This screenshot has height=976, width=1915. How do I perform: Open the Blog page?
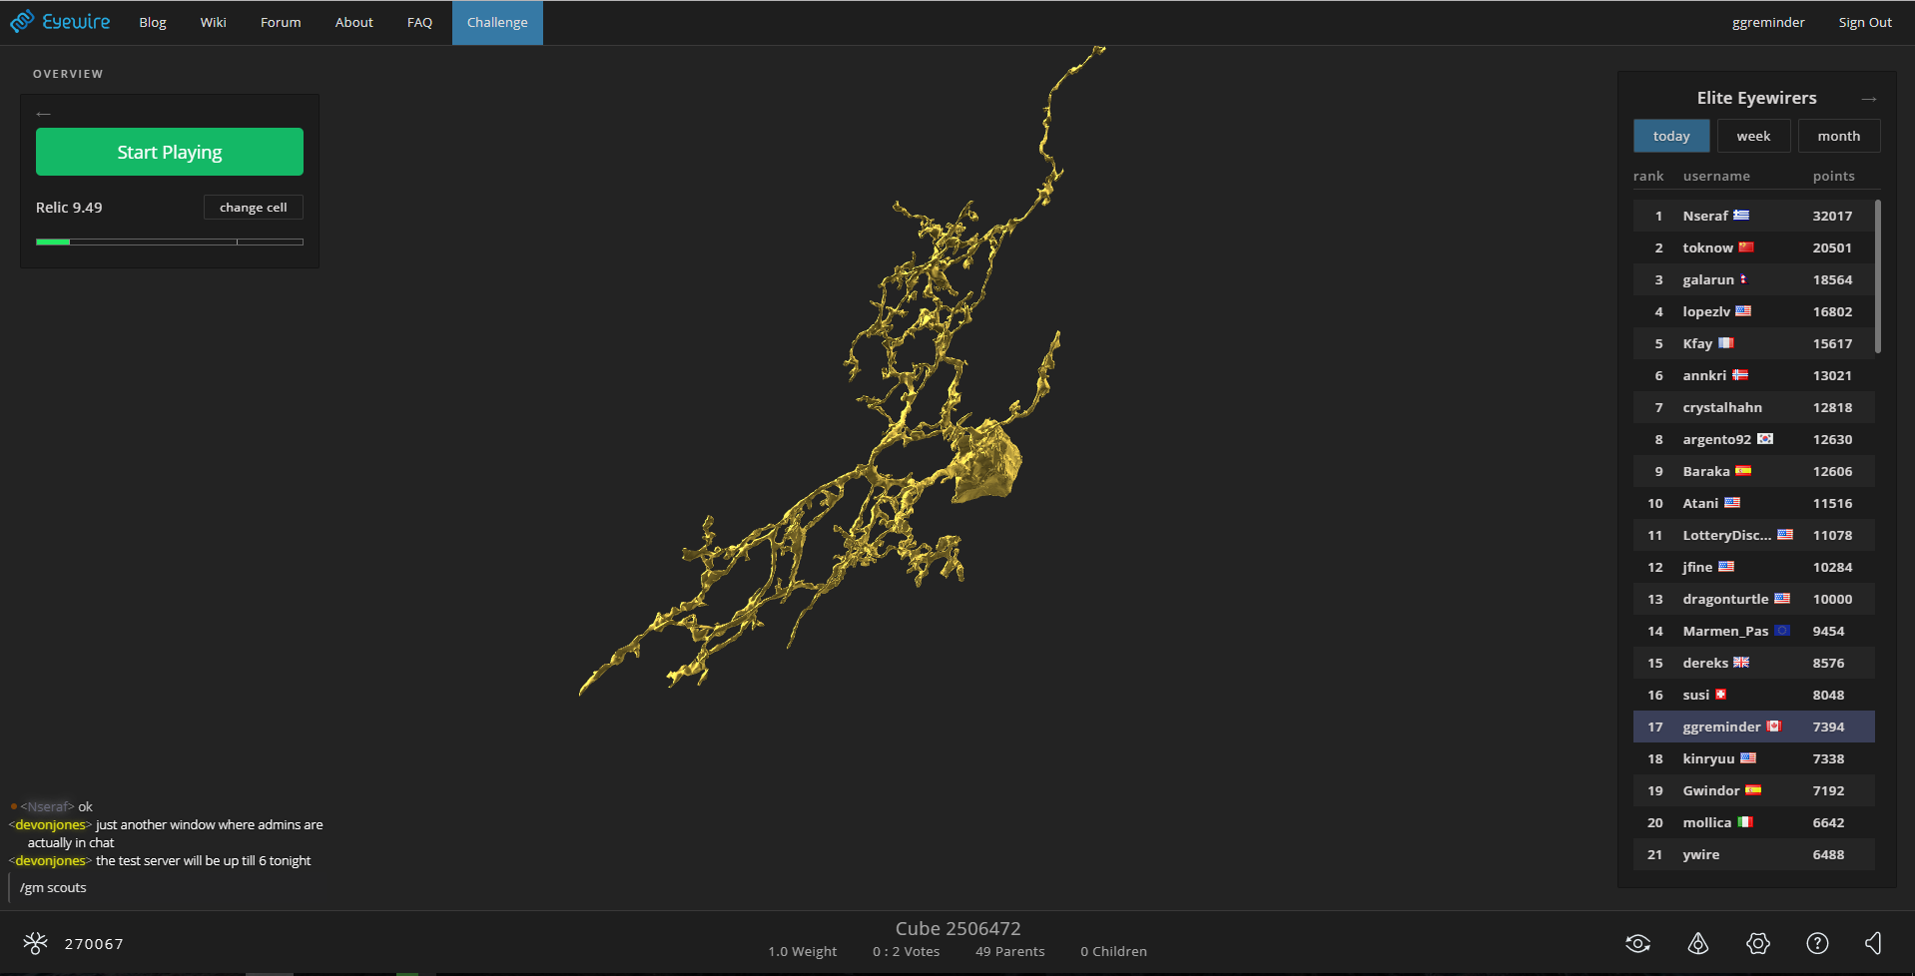click(153, 23)
